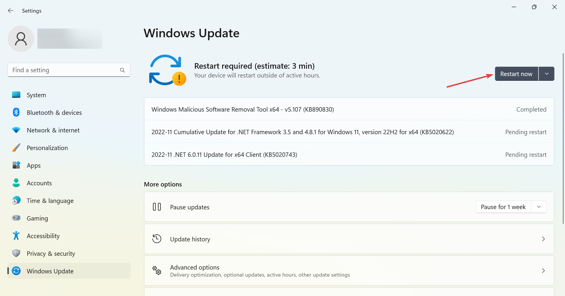Click the Bluetooth icon in sidebar
Viewport: 565px width, 296px height.
[x=16, y=112]
